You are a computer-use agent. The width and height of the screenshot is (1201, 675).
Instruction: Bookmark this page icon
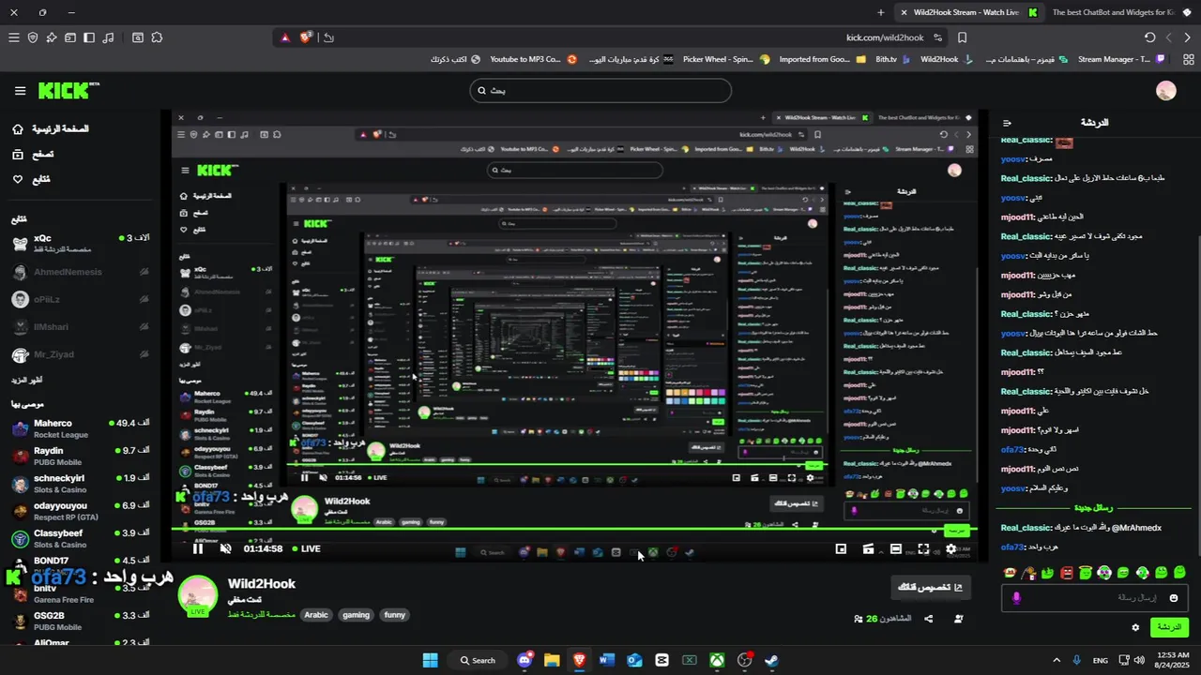[x=962, y=37]
